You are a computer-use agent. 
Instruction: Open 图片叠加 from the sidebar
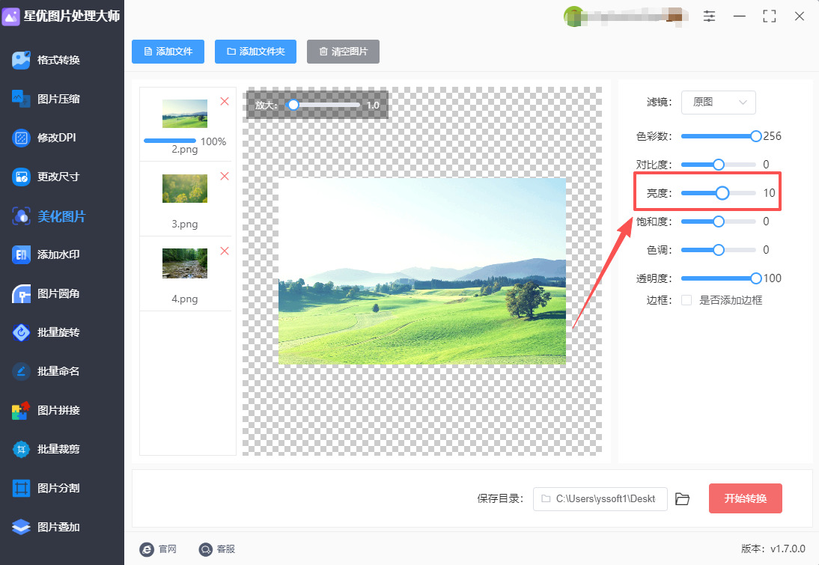46,527
